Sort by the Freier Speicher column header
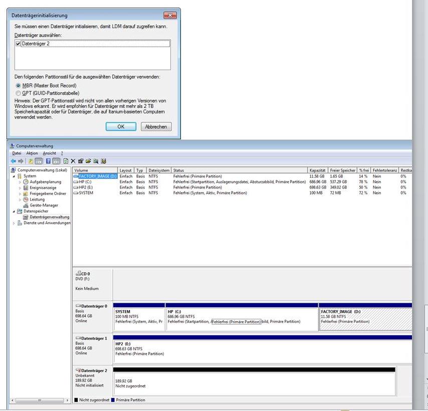 pos(343,170)
